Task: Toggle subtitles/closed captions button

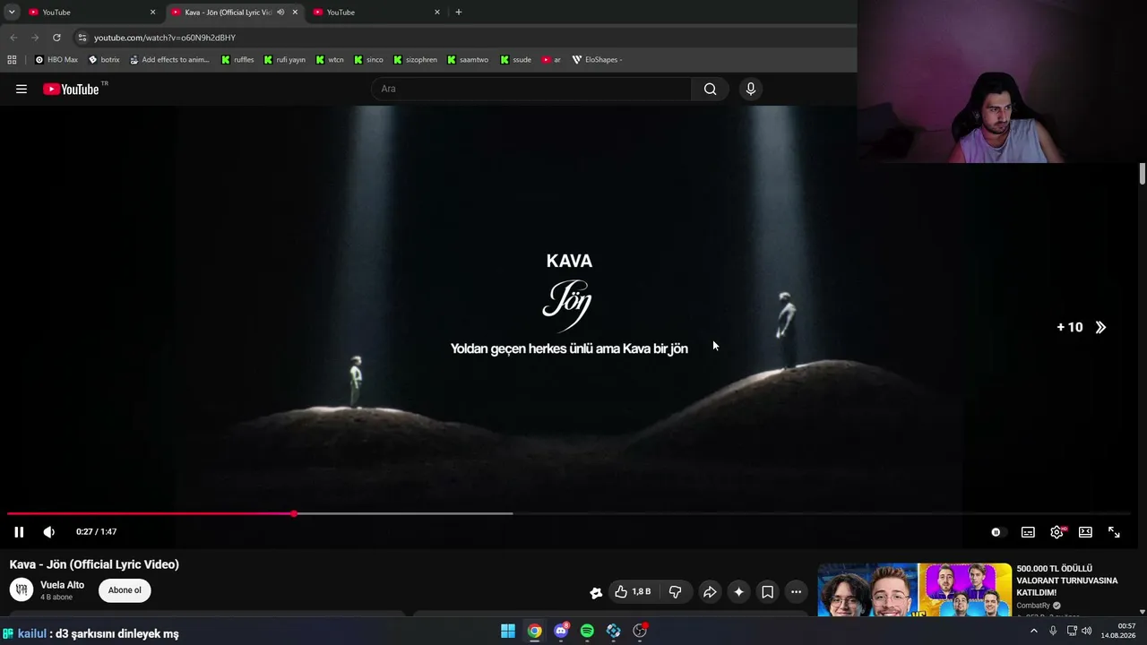Action: [x=1028, y=532]
